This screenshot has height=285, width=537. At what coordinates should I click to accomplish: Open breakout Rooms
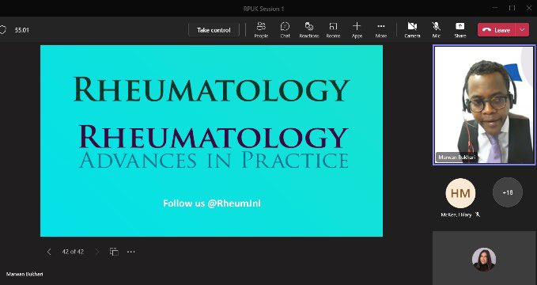tap(333, 30)
